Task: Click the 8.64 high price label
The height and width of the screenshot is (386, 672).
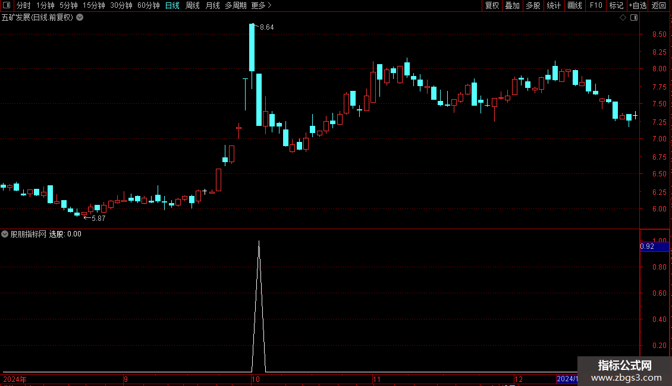Action: pyautogui.click(x=266, y=27)
